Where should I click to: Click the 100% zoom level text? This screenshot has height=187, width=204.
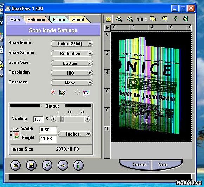(x=142, y=19)
